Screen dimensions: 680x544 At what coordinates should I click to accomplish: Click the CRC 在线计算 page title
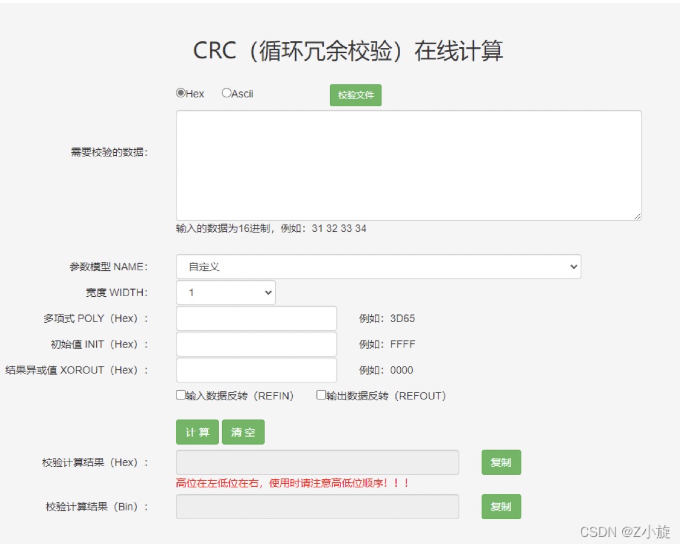click(348, 51)
